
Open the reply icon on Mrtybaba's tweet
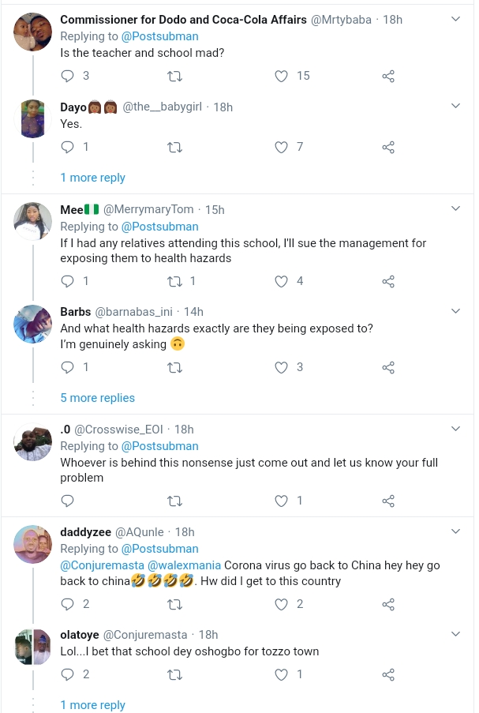click(68, 76)
